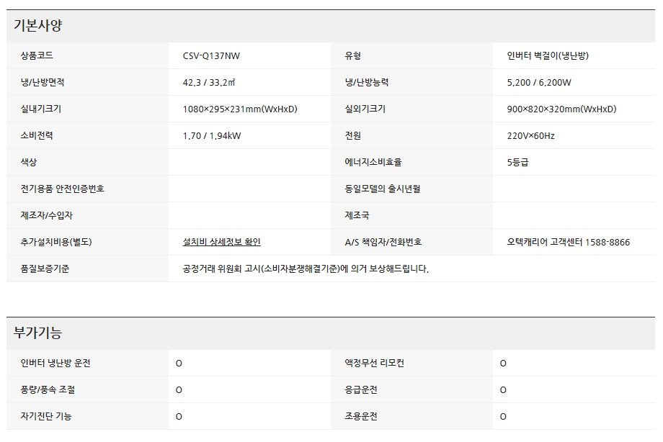Image resolution: width=663 pixels, height=442 pixels.
Task: Click the 5등급 energy efficiency value
Action: tap(517, 162)
